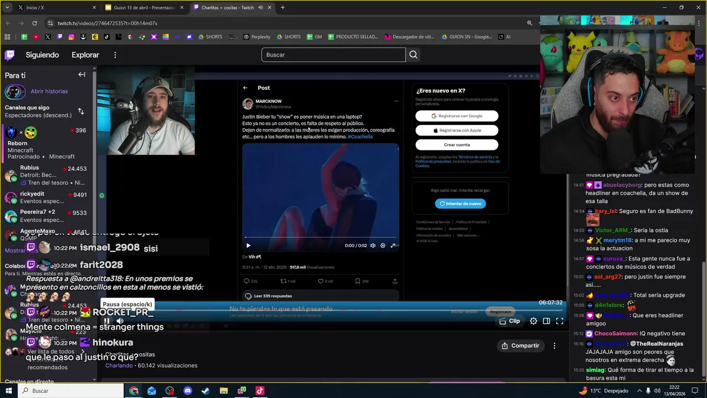Open the X bookmark icon

point(48,37)
